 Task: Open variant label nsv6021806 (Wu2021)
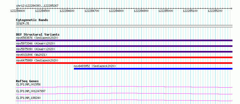click(32, 55)
